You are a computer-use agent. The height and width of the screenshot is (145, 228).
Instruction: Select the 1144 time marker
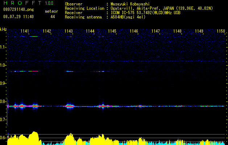click(90, 31)
